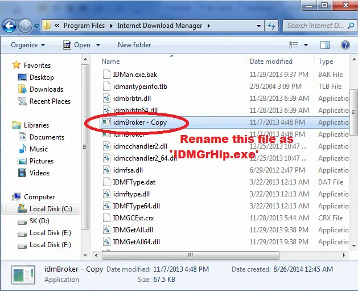Screen dimensions: 358x291
Task: Click the idmcchandler2_64.dll file icon
Action: 106,158
